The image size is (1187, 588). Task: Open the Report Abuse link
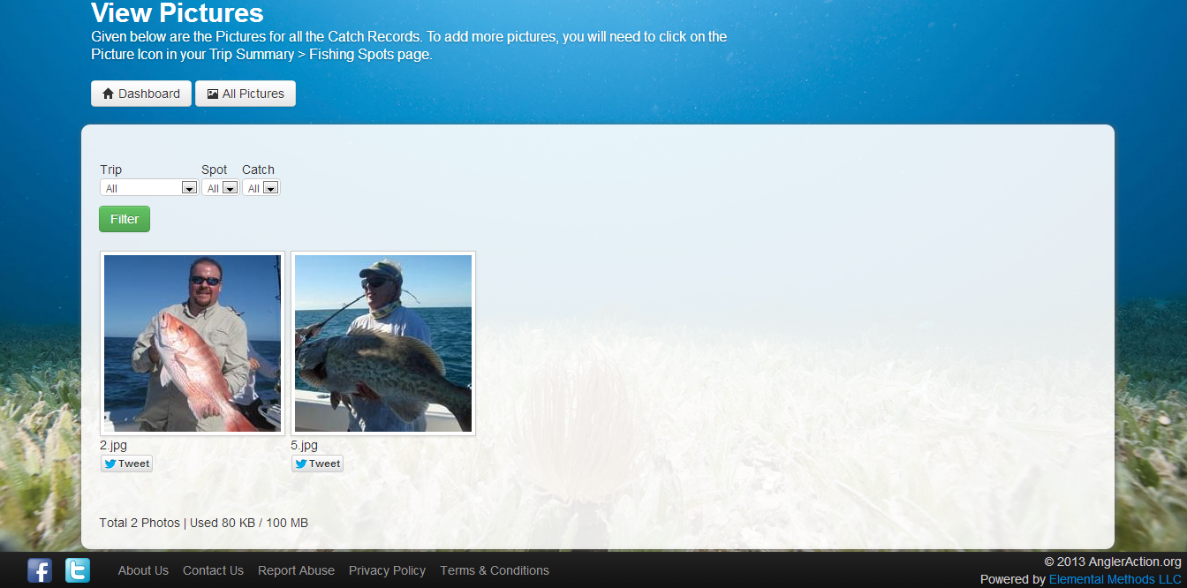click(x=296, y=570)
